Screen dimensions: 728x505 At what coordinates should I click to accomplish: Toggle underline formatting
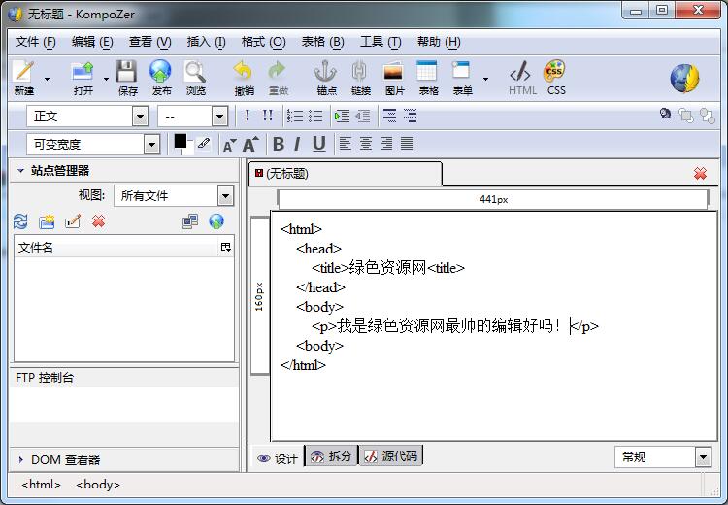pyautogui.click(x=318, y=144)
